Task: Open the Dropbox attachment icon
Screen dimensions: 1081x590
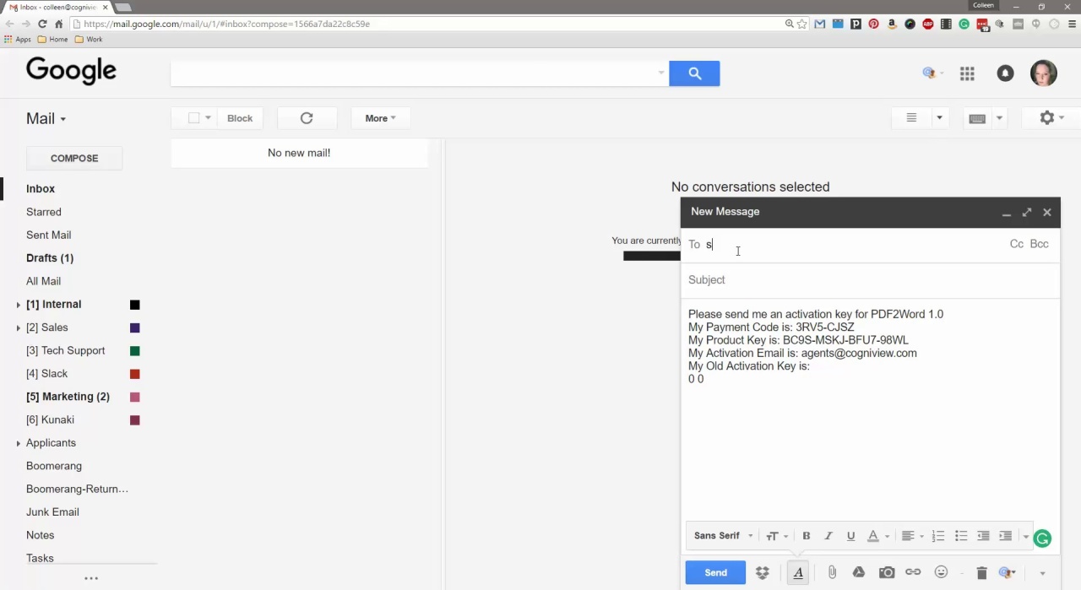Action: tap(763, 572)
